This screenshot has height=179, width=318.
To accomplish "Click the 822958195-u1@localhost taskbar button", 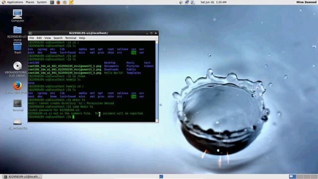I will 22,177.
